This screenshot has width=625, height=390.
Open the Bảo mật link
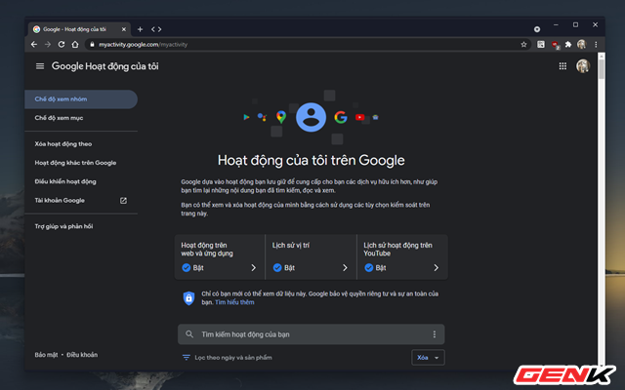(x=46, y=355)
